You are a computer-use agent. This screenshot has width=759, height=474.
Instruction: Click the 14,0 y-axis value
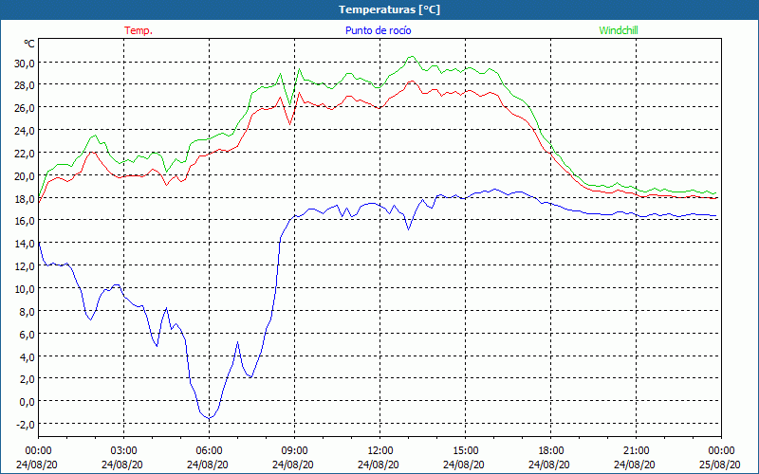click(23, 244)
